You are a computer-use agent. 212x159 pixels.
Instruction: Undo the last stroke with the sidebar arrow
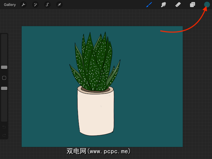(4, 127)
